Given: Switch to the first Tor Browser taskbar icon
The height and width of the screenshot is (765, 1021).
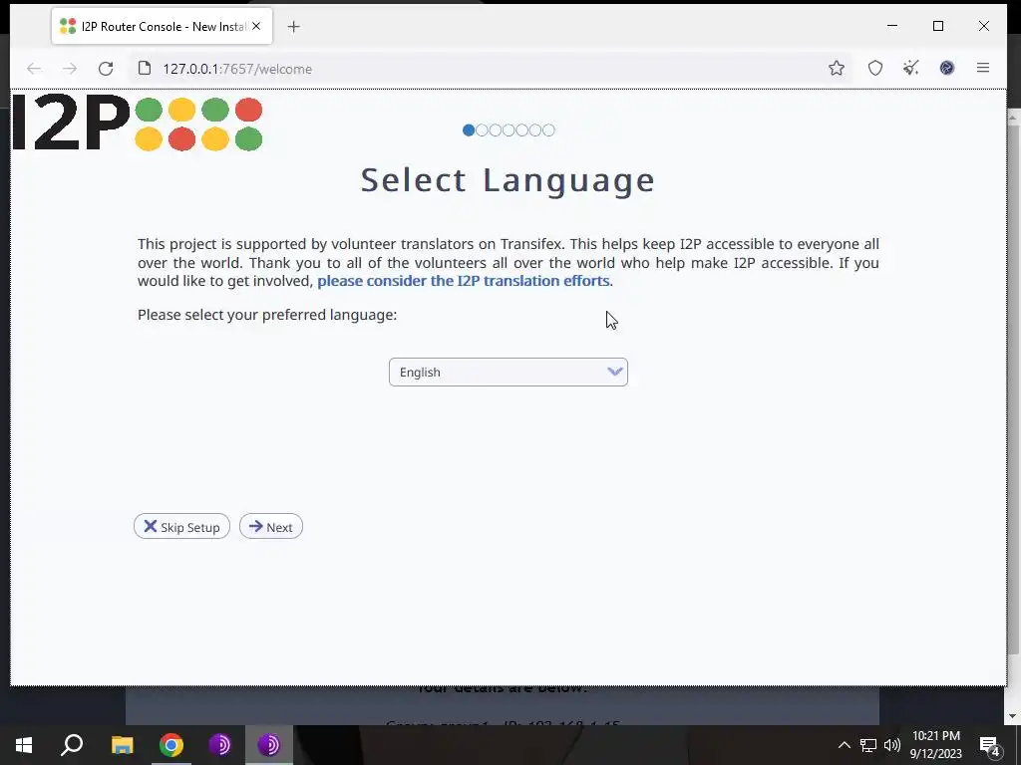Looking at the screenshot, I should pyautogui.click(x=220, y=745).
